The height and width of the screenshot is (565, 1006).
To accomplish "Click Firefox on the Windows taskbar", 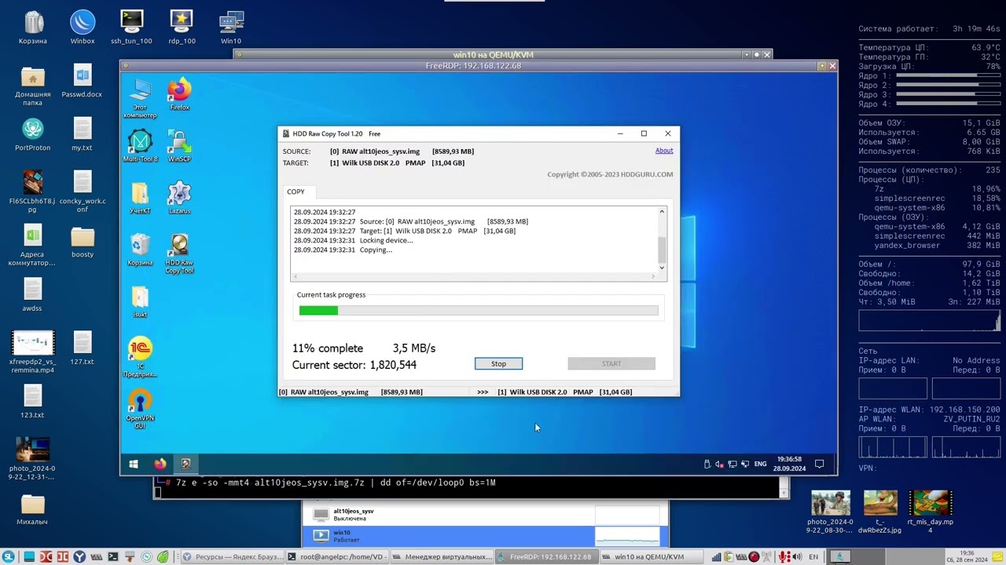I will click(160, 464).
